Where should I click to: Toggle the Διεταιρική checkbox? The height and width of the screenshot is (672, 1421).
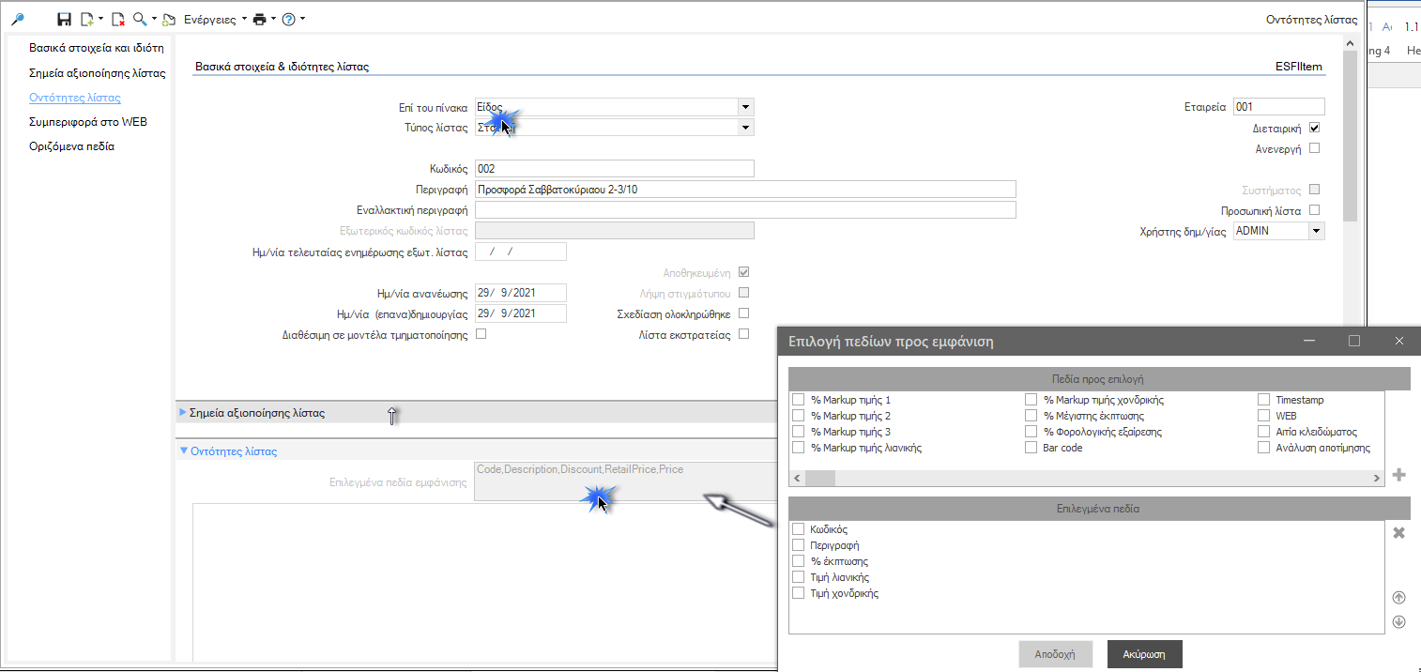1314,128
